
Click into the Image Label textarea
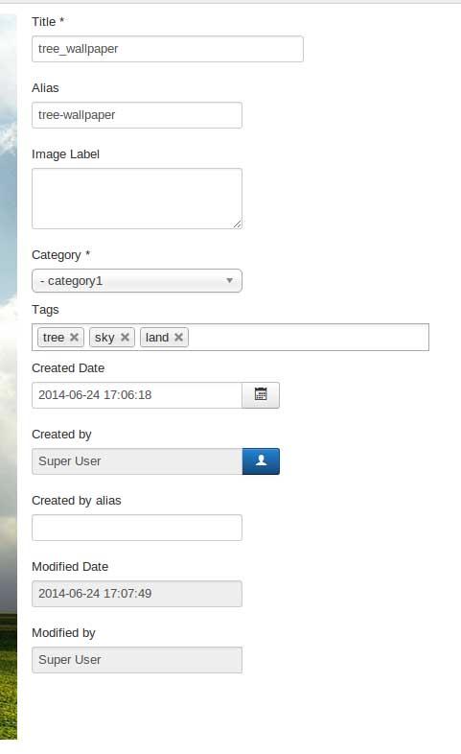(137, 199)
